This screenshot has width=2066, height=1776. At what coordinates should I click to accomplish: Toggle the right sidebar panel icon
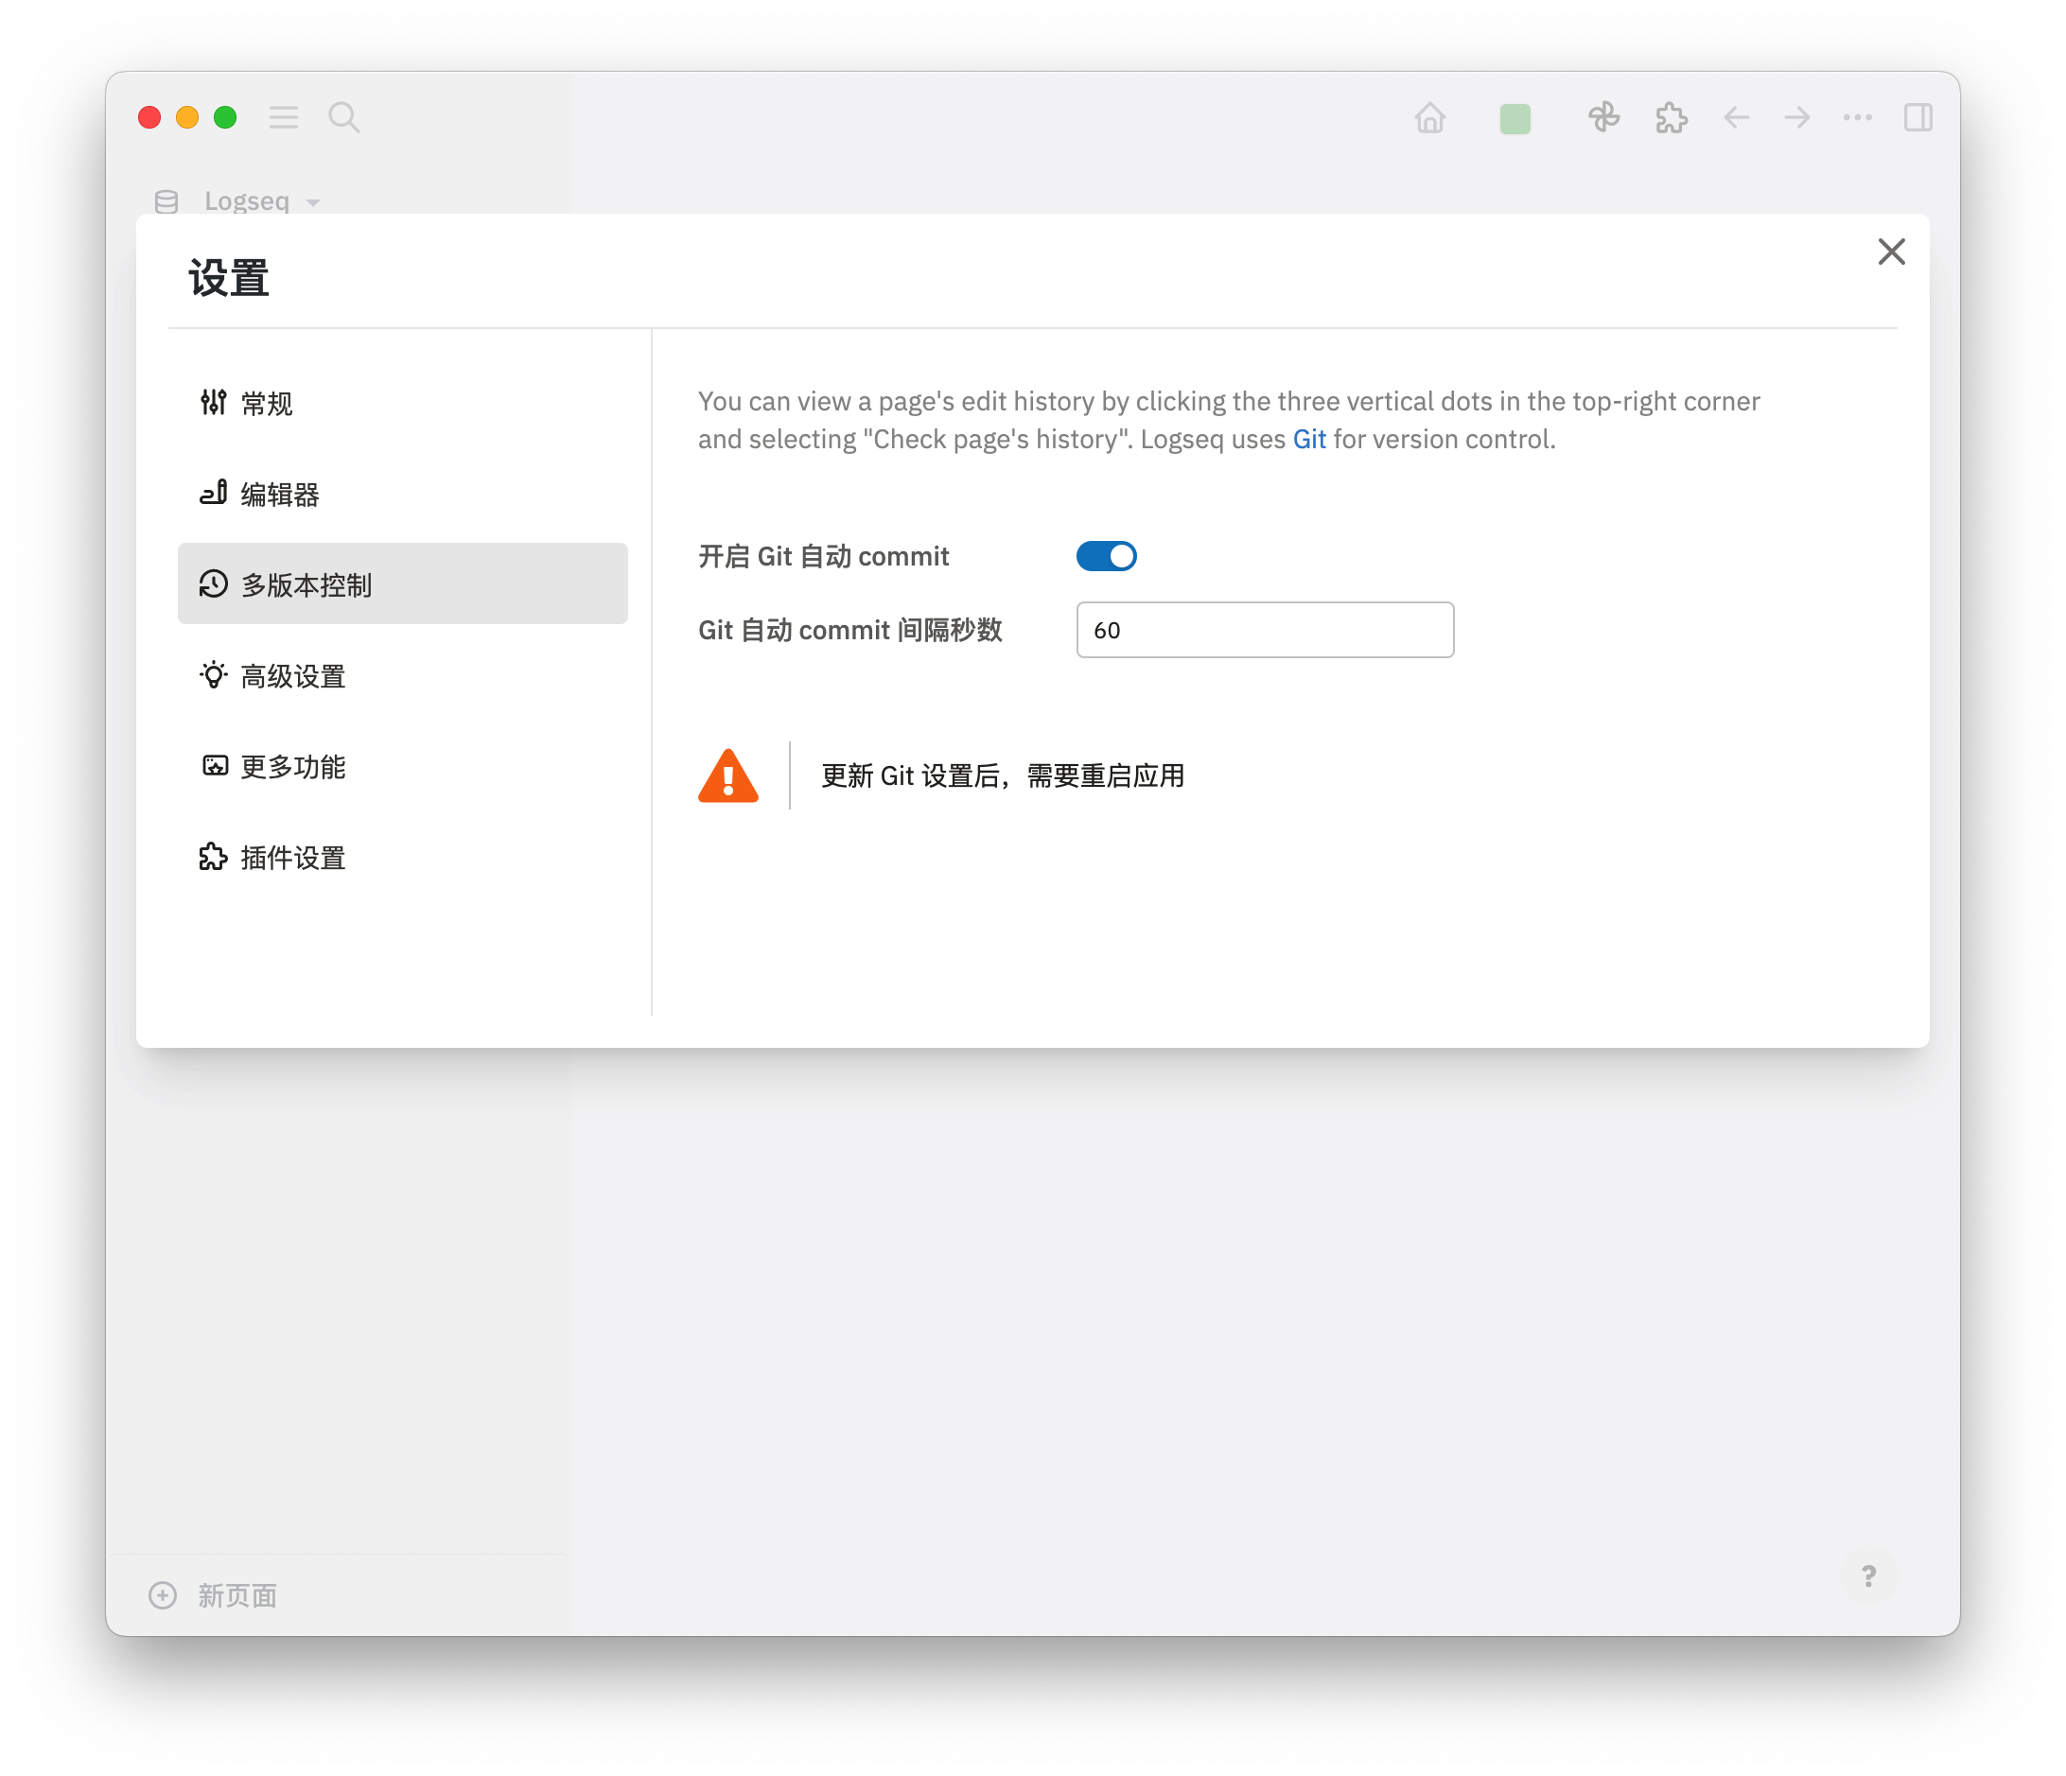point(1917,117)
